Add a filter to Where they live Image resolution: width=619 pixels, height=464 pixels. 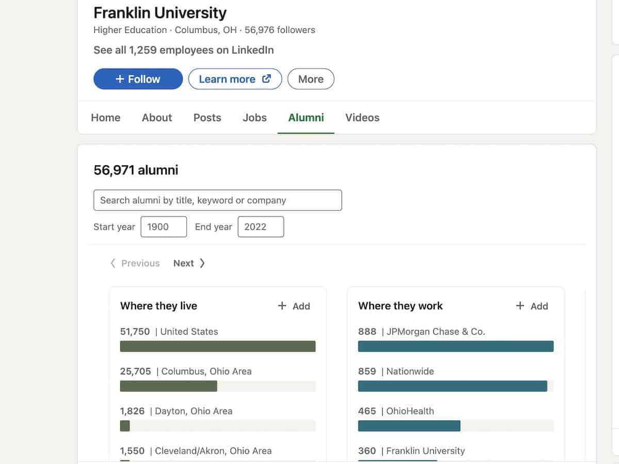click(x=294, y=306)
